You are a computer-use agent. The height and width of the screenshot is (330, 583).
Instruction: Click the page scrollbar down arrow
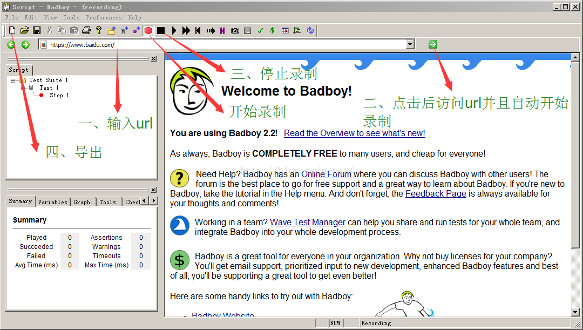[x=575, y=312]
